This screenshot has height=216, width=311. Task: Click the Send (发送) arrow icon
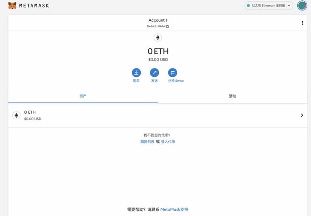coord(154,73)
